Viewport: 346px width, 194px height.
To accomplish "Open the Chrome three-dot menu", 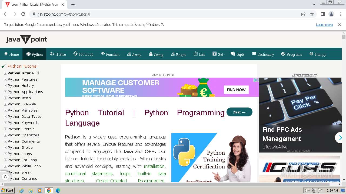I will point(340,14).
